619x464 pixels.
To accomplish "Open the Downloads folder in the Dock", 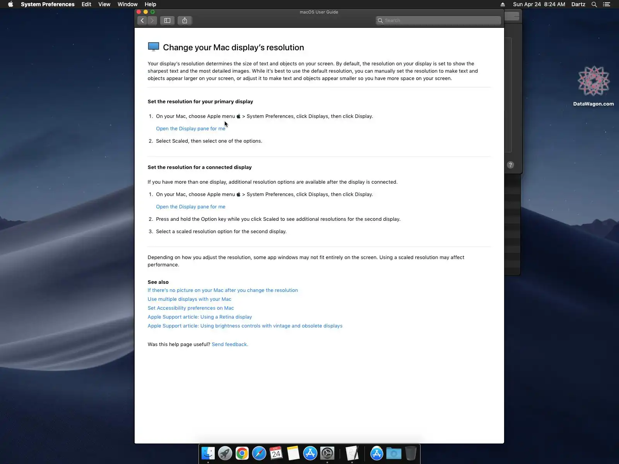I will tap(394, 453).
